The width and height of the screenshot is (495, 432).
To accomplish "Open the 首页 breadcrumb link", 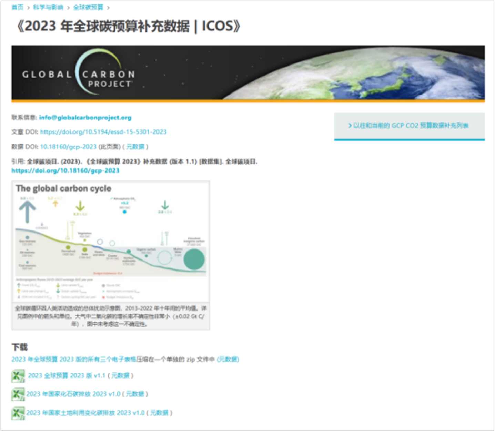I will coord(17,7).
